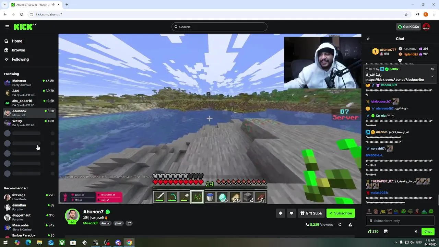
Task: Select Abunoo7 in the Following list
Action: [29, 113]
